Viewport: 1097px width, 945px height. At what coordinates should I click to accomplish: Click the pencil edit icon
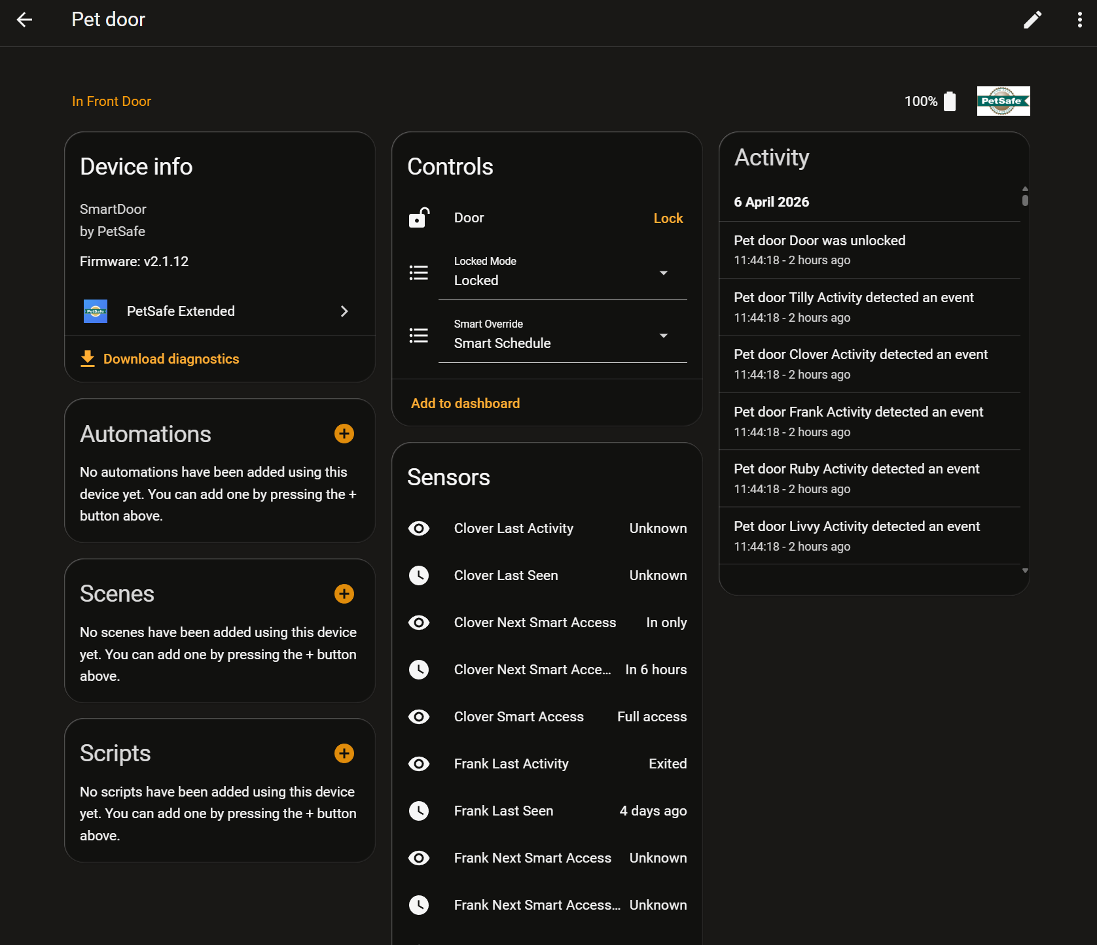coord(1032,20)
